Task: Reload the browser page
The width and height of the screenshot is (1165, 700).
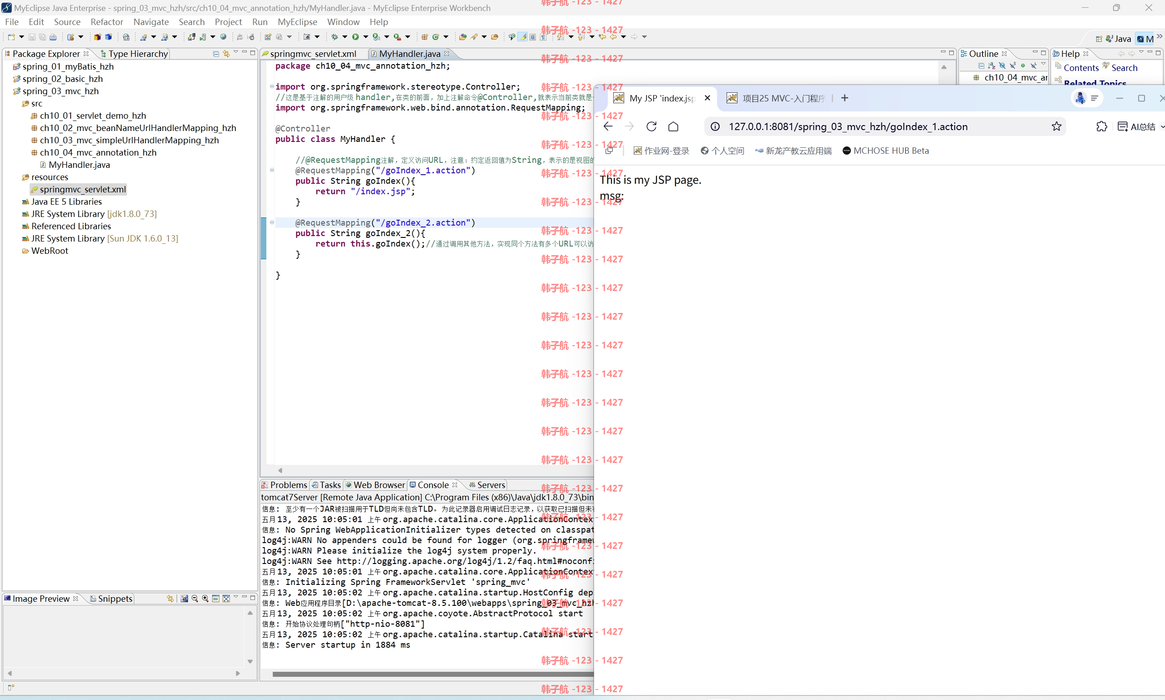Action: click(651, 126)
